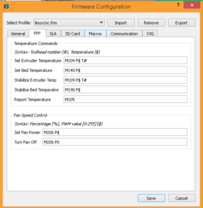
Task: Open the SD Card tab
Action: coord(73,34)
